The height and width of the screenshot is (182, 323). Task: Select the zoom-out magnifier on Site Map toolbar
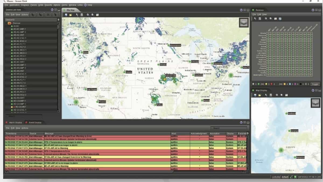[92, 15]
